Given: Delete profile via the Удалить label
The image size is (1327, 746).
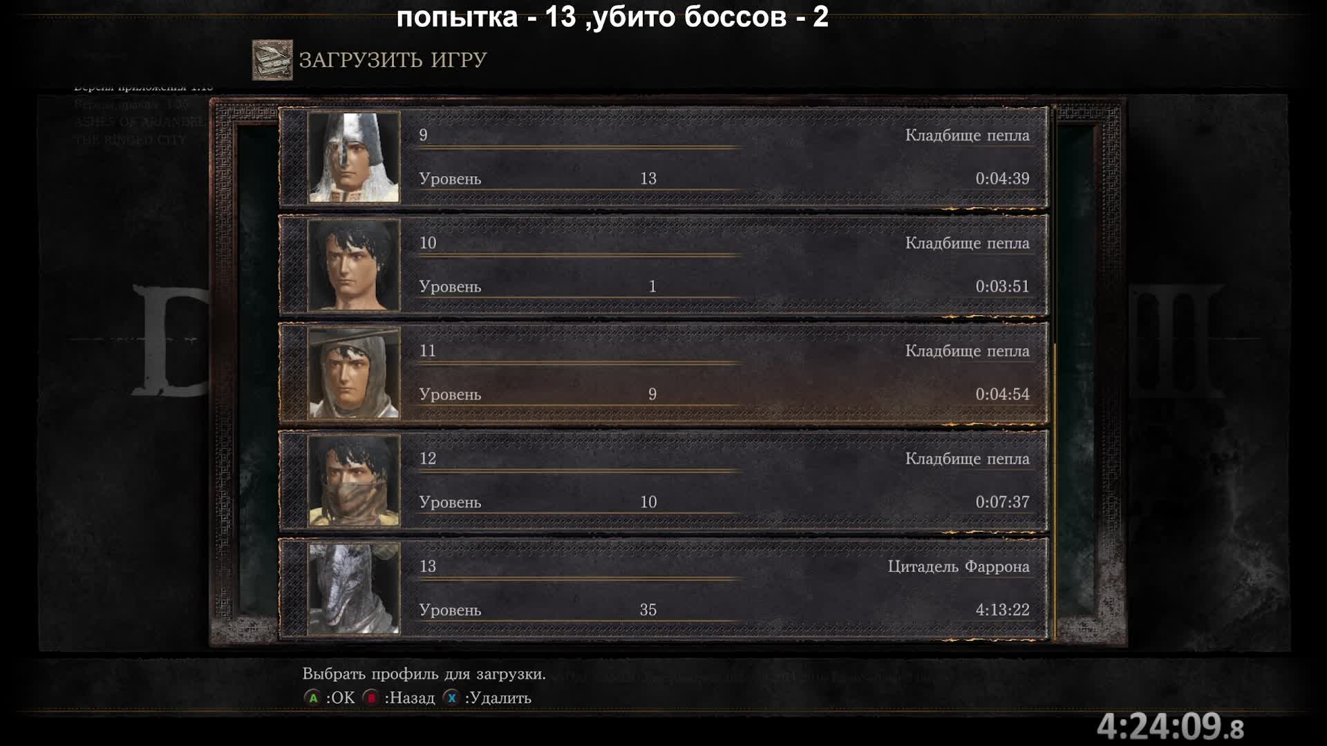Looking at the screenshot, I should click(498, 698).
